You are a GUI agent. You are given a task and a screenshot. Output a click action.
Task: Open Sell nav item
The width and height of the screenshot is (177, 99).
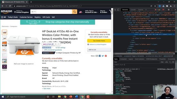[x=53, y=17]
